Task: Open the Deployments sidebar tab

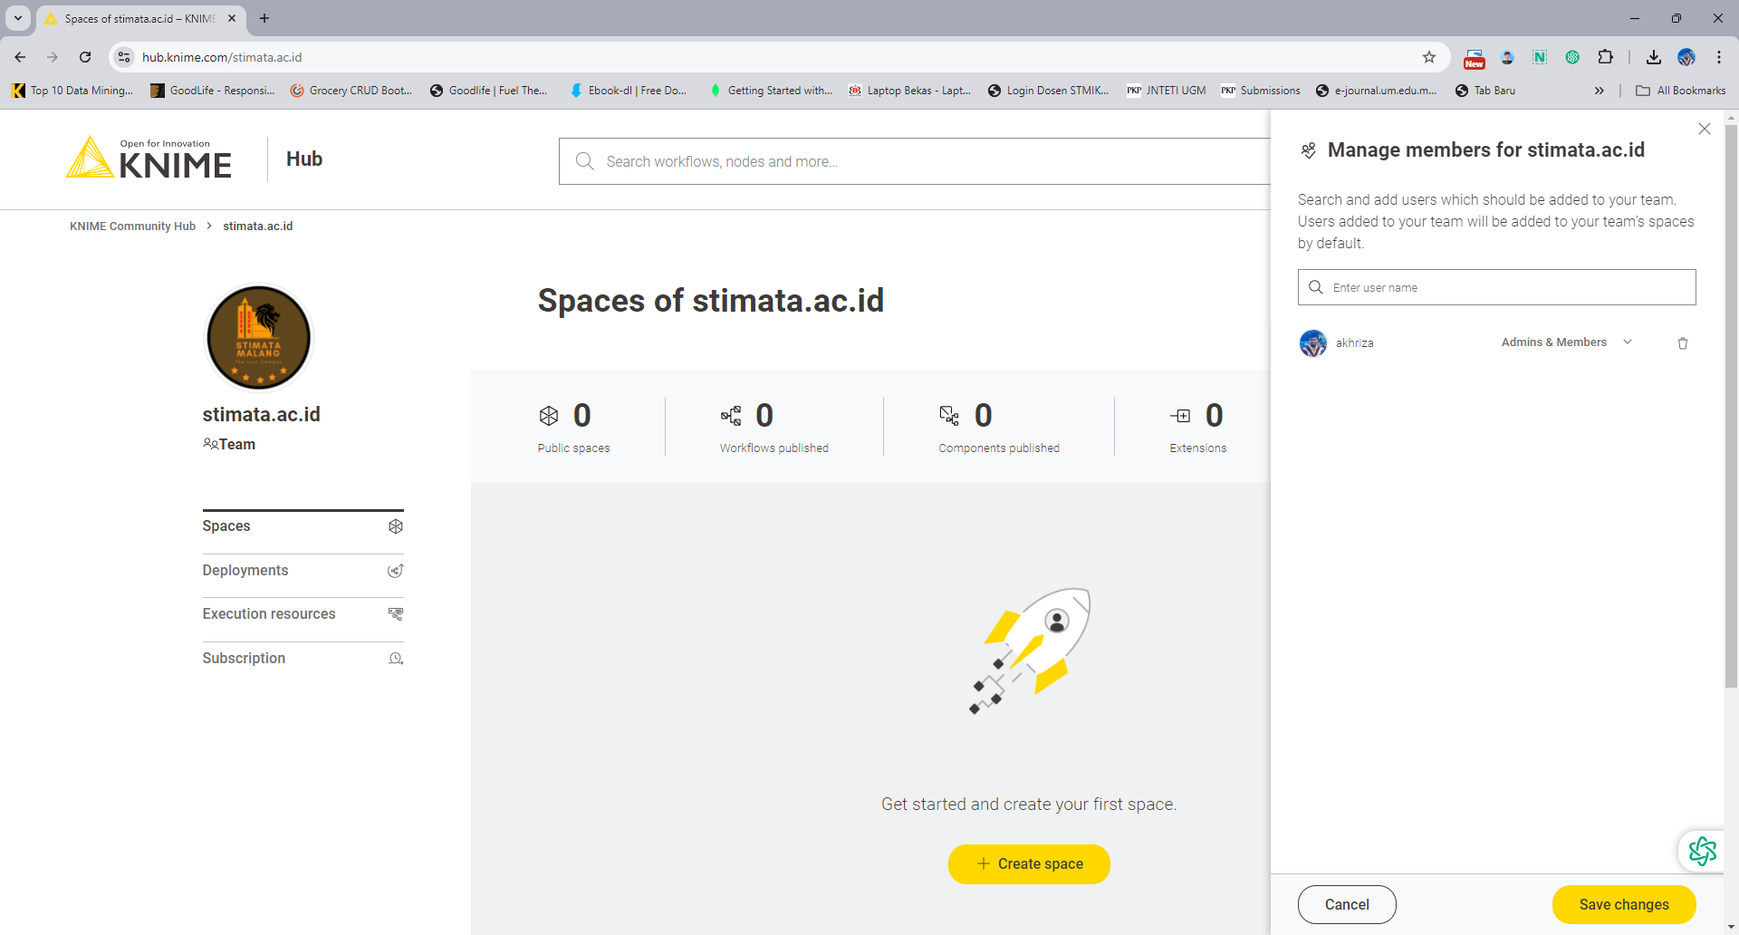Action: (x=303, y=571)
